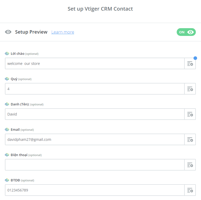The width and height of the screenshot is (201, 200).
Task: Click insert-field icon beside Danh (Tên) field
Action: tap(190, 114)
